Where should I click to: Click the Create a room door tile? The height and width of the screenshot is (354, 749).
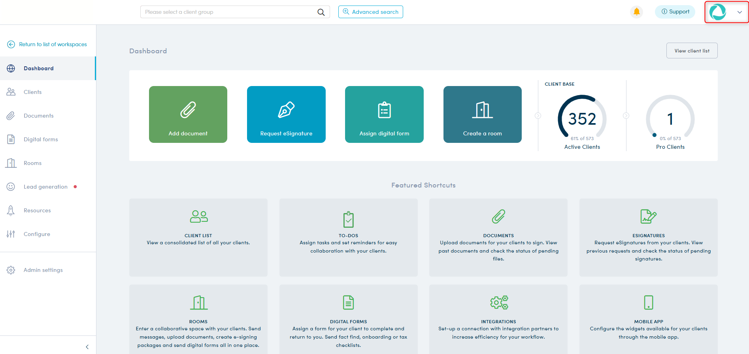pos(482,114)
